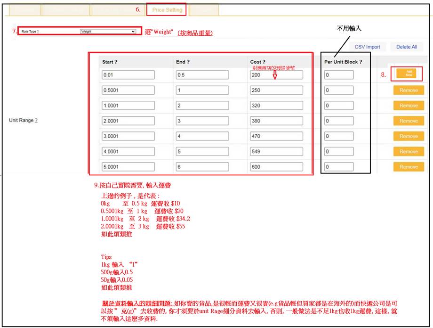Click the Delete All button

(406, 47)
